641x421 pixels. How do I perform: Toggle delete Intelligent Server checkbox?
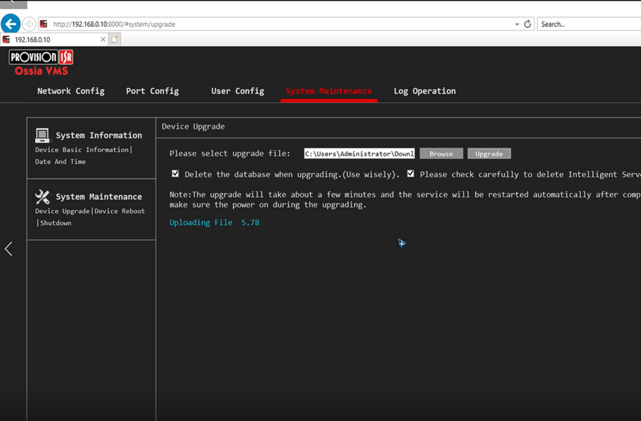click(x=410, y=174)
